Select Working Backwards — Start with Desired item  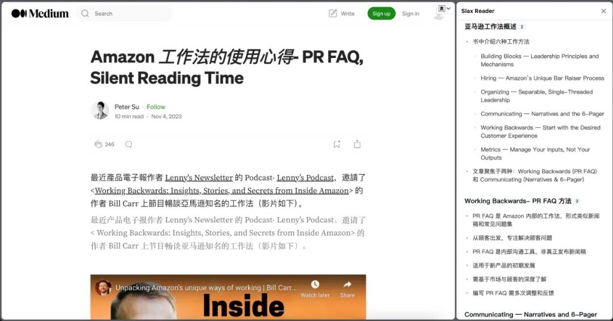coord(540,132)
